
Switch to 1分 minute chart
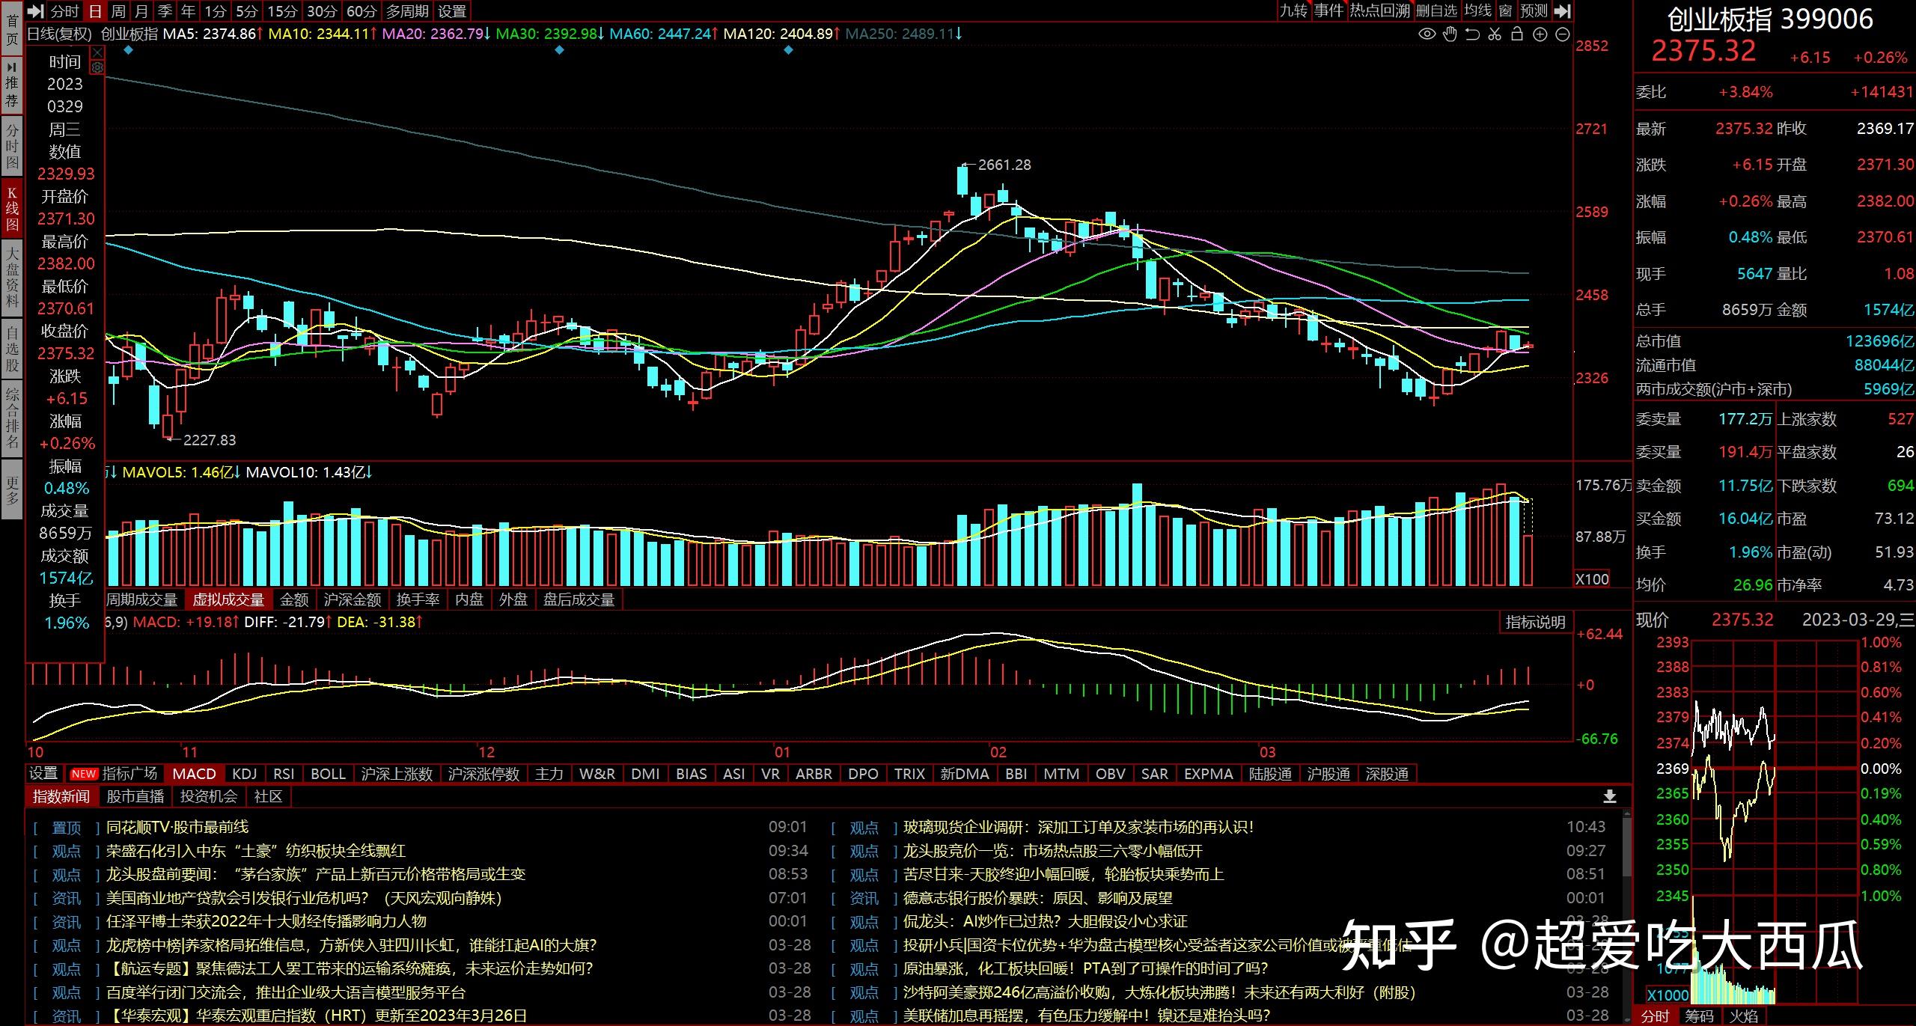[216, 11]
